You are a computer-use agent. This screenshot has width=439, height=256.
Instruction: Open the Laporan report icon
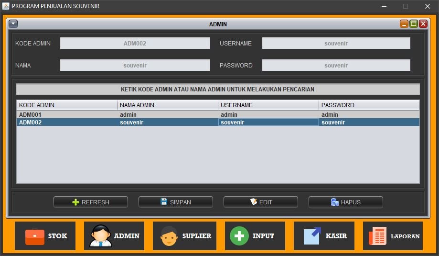pyautogui.click(x=377, y=236)
